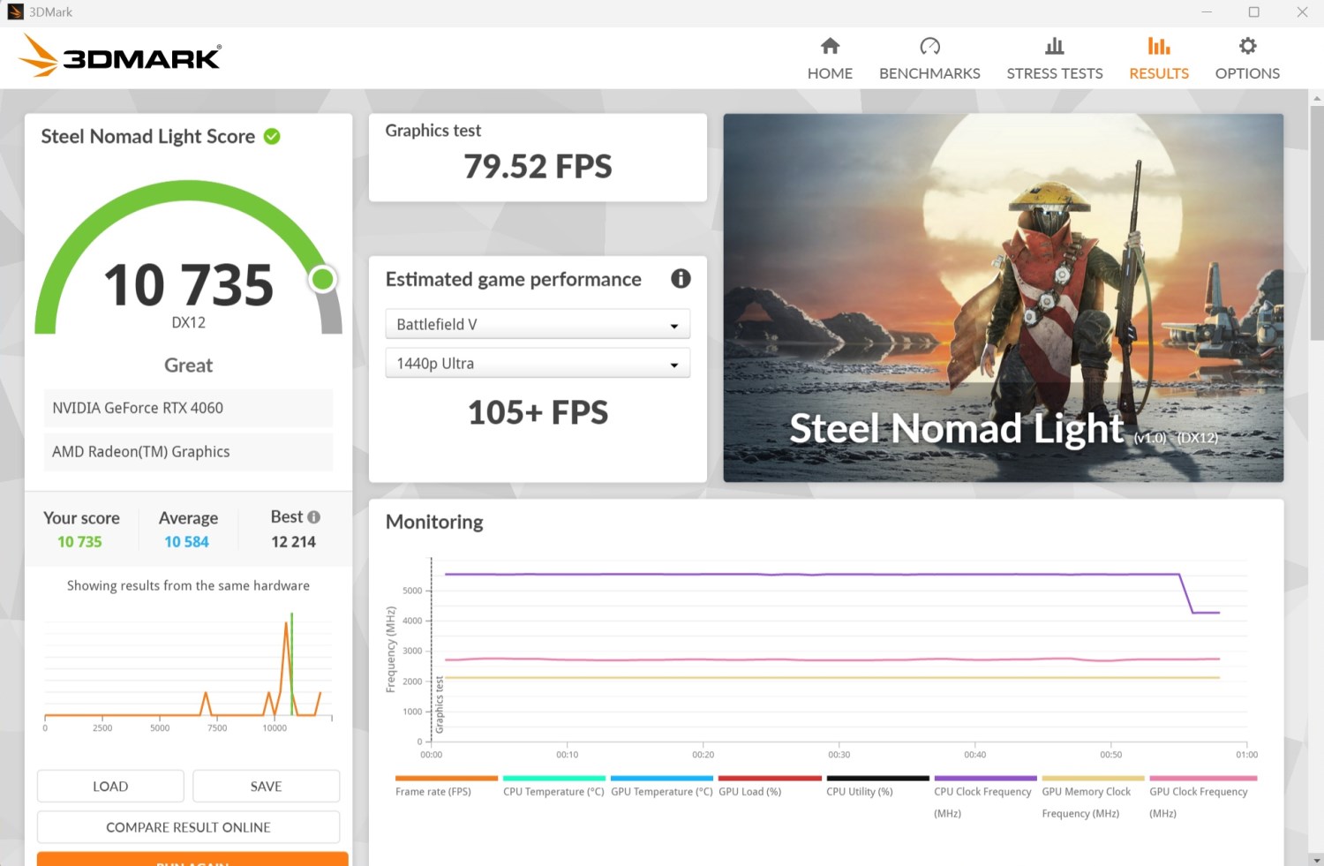The height and width of the screenshot is (866, 1324).
Task: Go to the BENCHMARKS tab label
Action: pyautogui.click(x=929, y=74)
